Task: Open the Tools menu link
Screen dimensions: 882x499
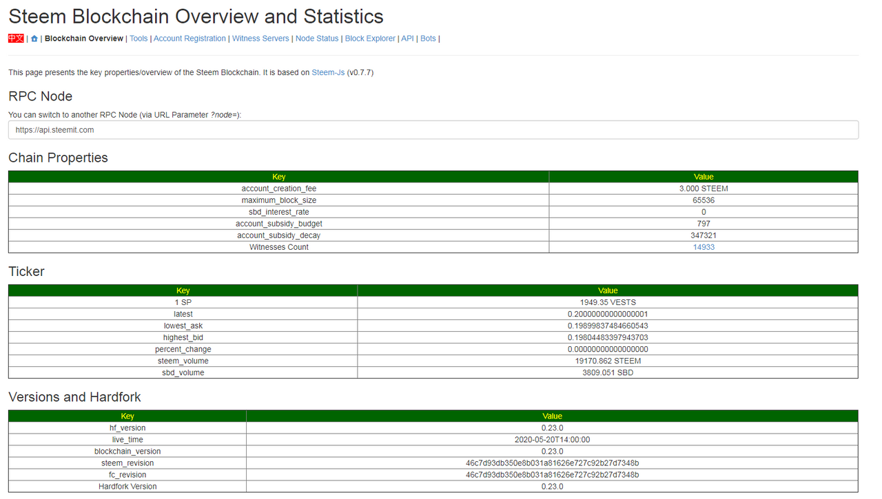Action: coord(139,39)
